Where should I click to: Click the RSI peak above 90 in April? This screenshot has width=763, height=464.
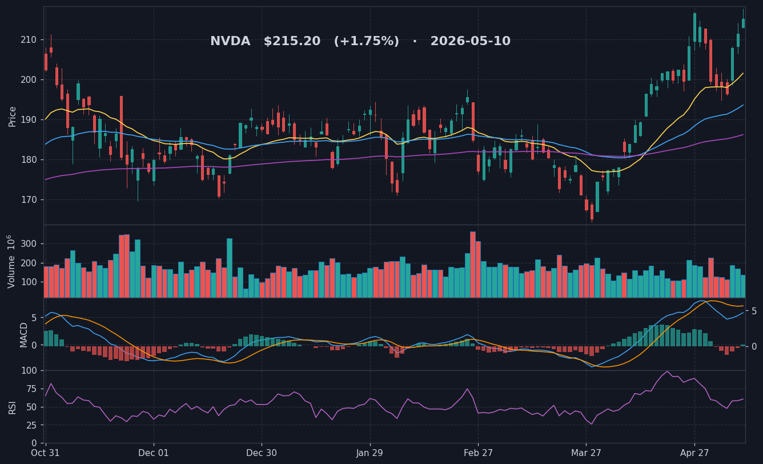[x=667, y=371]
